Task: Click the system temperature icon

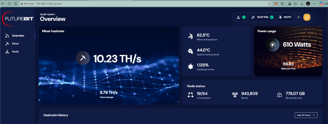Action: point(190,51)
